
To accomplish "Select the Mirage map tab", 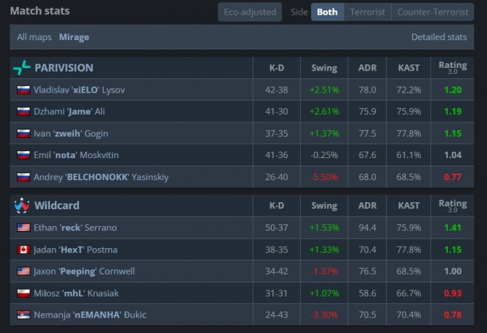I will (74, 37).
